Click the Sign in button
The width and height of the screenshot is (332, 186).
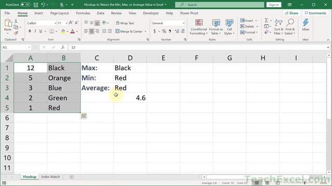point(274,5)
